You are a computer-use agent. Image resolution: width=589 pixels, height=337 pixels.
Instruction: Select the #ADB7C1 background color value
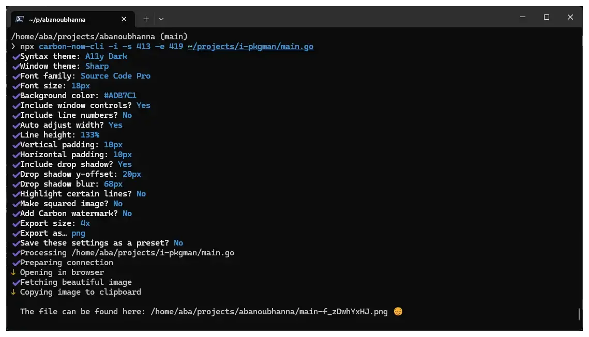(119, 96)
